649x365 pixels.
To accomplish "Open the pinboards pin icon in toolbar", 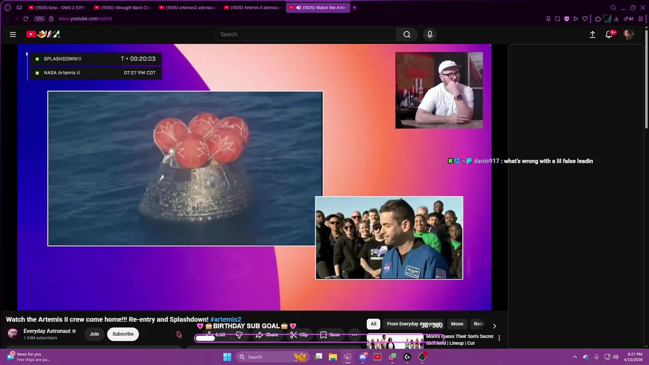I will tap(548, 19).
